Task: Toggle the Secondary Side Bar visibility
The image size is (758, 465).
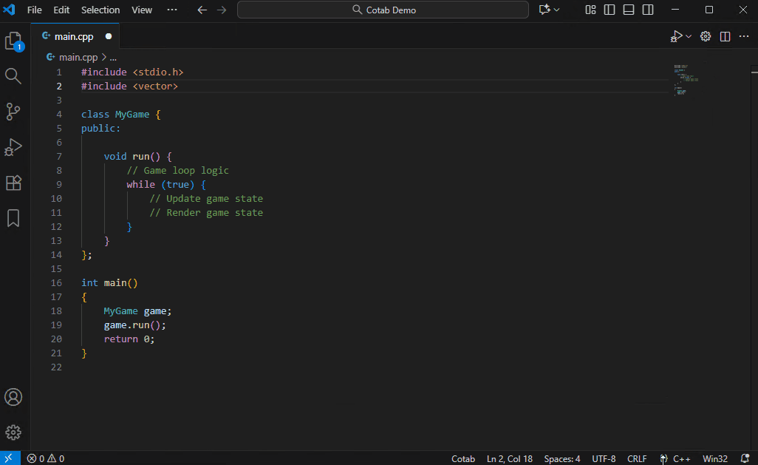Action: coord(648,10)
